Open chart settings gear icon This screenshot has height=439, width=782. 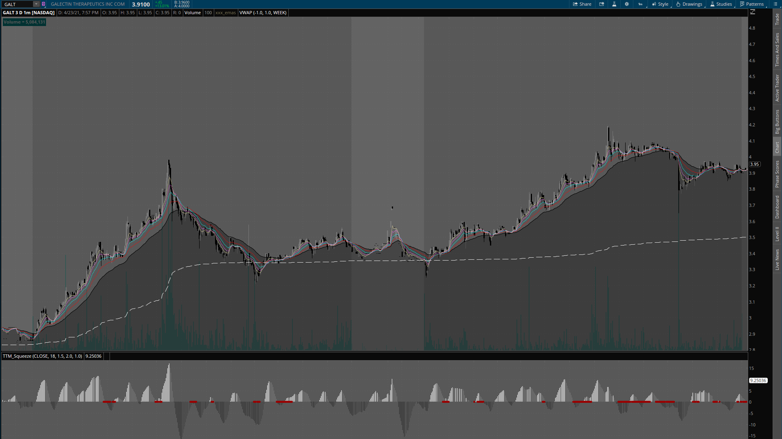[627, 4]
